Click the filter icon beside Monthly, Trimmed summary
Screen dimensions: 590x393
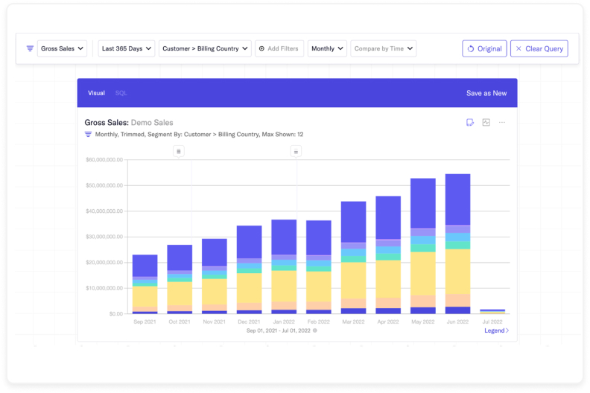tap(88, 135)
